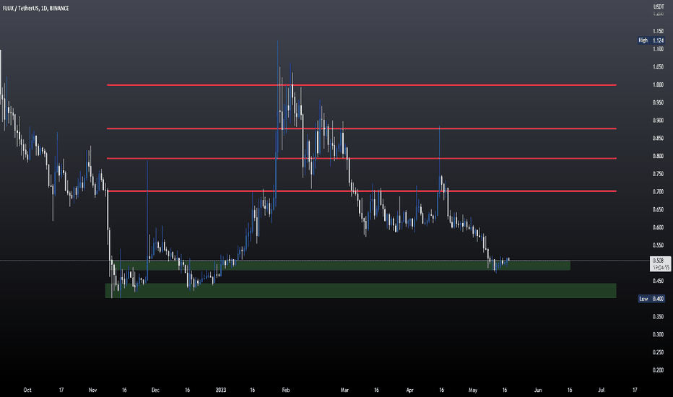Screen dimensions: 673x397
Task: Click the Dec date label
Action: (155, 390)
